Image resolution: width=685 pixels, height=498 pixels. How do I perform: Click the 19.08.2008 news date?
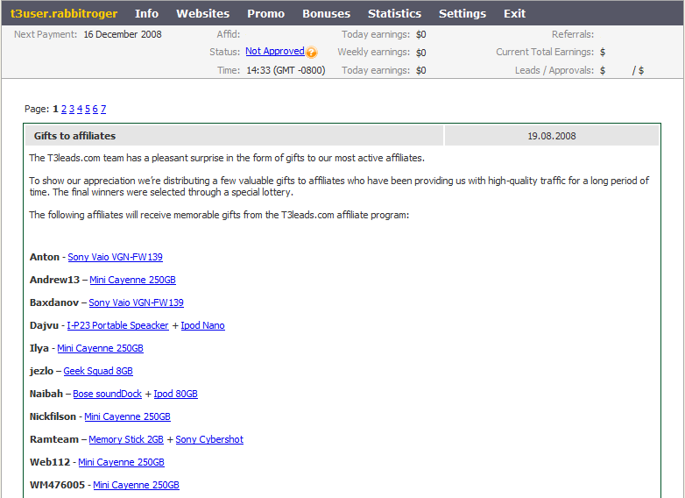(x=551, y=136)
